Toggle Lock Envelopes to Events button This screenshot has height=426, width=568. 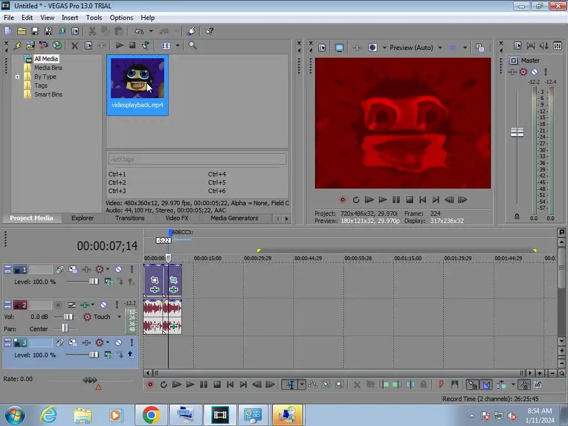(x=525, y=385)
